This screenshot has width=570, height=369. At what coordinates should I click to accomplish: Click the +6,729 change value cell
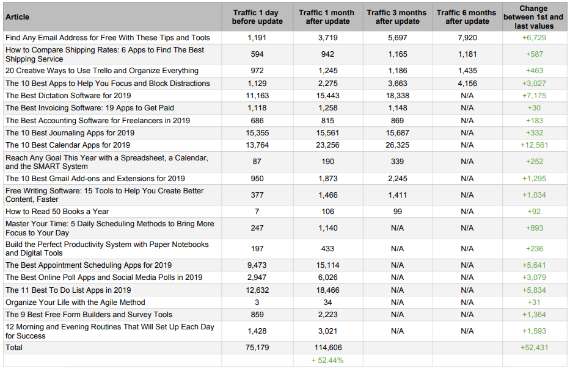click(x=534, y=38)
